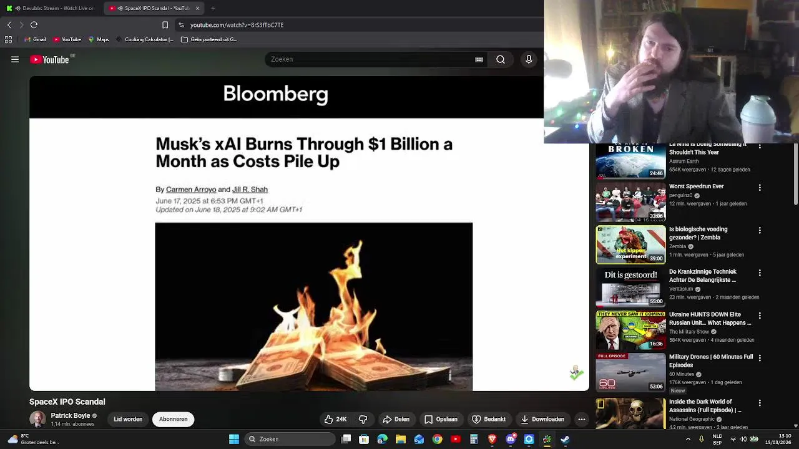799x449 pixels.
Task: Open Microsoft Edge from the taskbar
Action: pyautogui.click(x=383, y=439)
